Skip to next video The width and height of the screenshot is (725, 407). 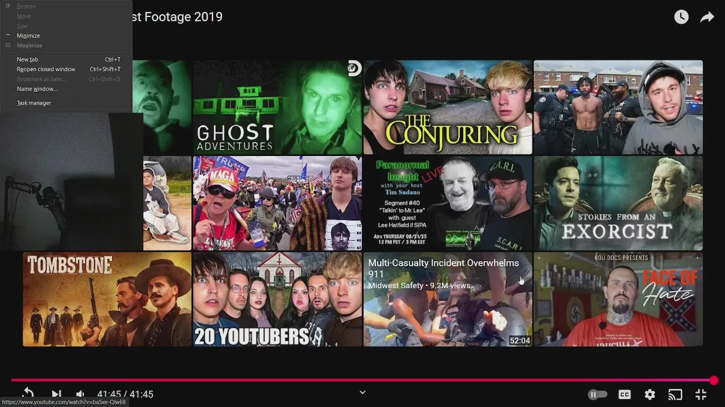tap(56, 394)
